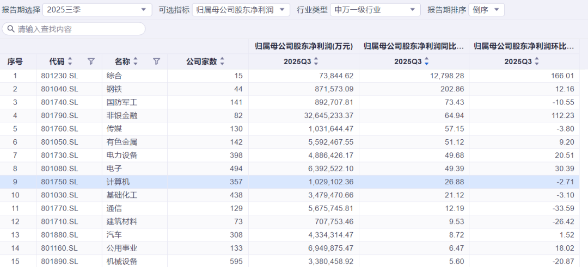Click code 801730.SL
Screen dimensions: 588x267
[x=60, y=156]
